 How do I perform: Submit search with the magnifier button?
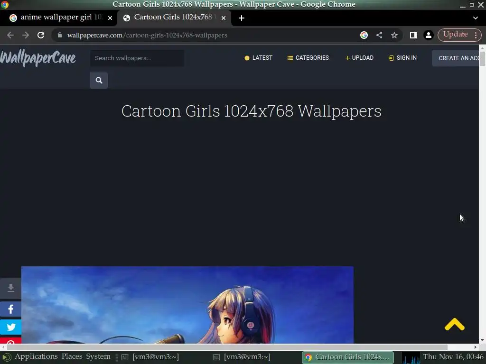coord(99,81)
